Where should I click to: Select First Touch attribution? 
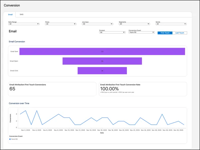[165, 33]
